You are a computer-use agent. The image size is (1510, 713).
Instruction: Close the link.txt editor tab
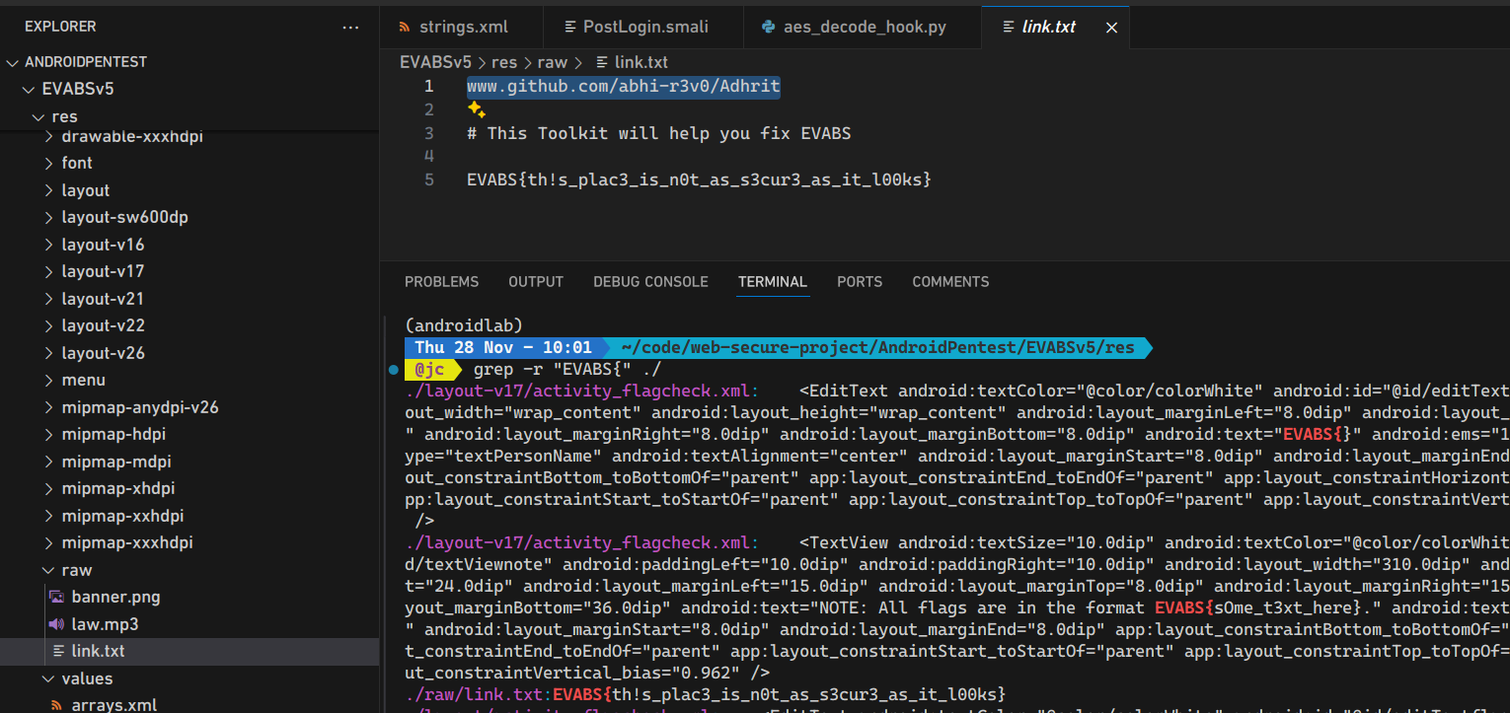[x=1111, y=28]
